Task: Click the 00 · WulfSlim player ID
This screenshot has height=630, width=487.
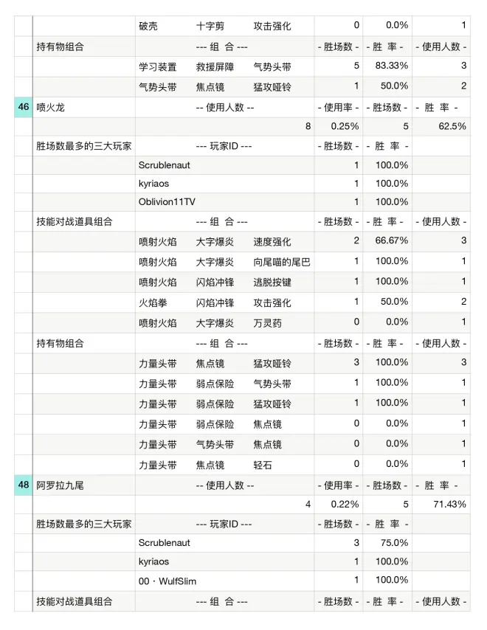Action: tap(167, 581)
